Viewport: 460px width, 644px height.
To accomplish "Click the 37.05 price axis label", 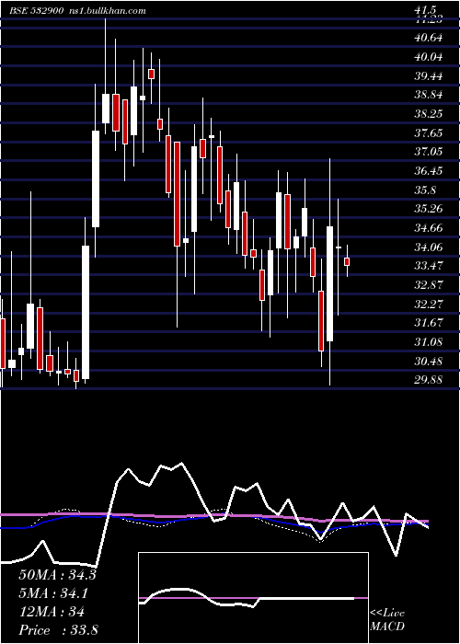I will click(429, 152).
